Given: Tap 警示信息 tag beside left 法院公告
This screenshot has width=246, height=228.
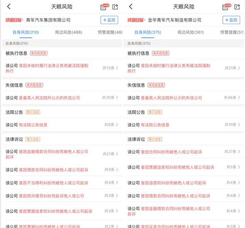Looking at the screenshot, I should click(33, 112).
